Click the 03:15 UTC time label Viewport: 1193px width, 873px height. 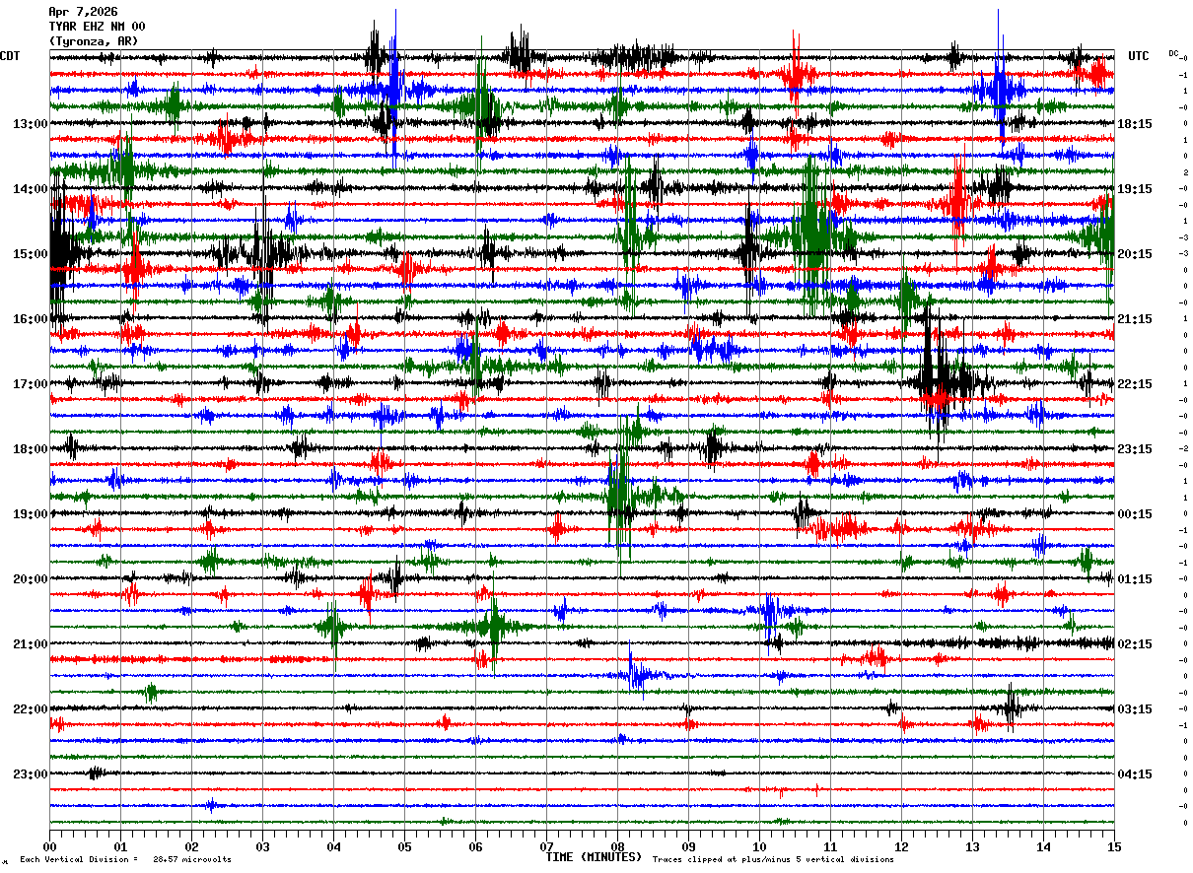point(1135,709)
